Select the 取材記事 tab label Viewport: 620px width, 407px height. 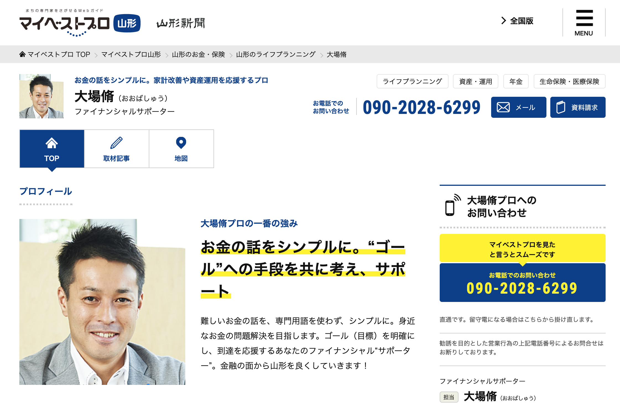coord(116,158)
